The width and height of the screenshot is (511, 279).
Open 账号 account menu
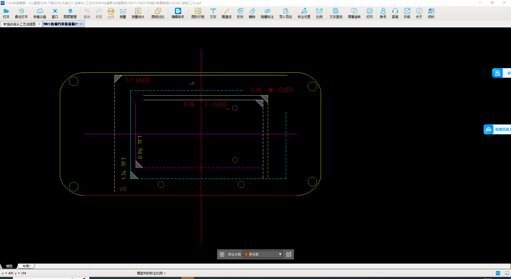coord(383,13)
